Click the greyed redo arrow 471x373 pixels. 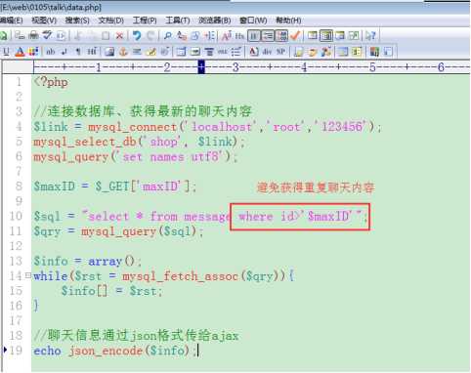150,35
